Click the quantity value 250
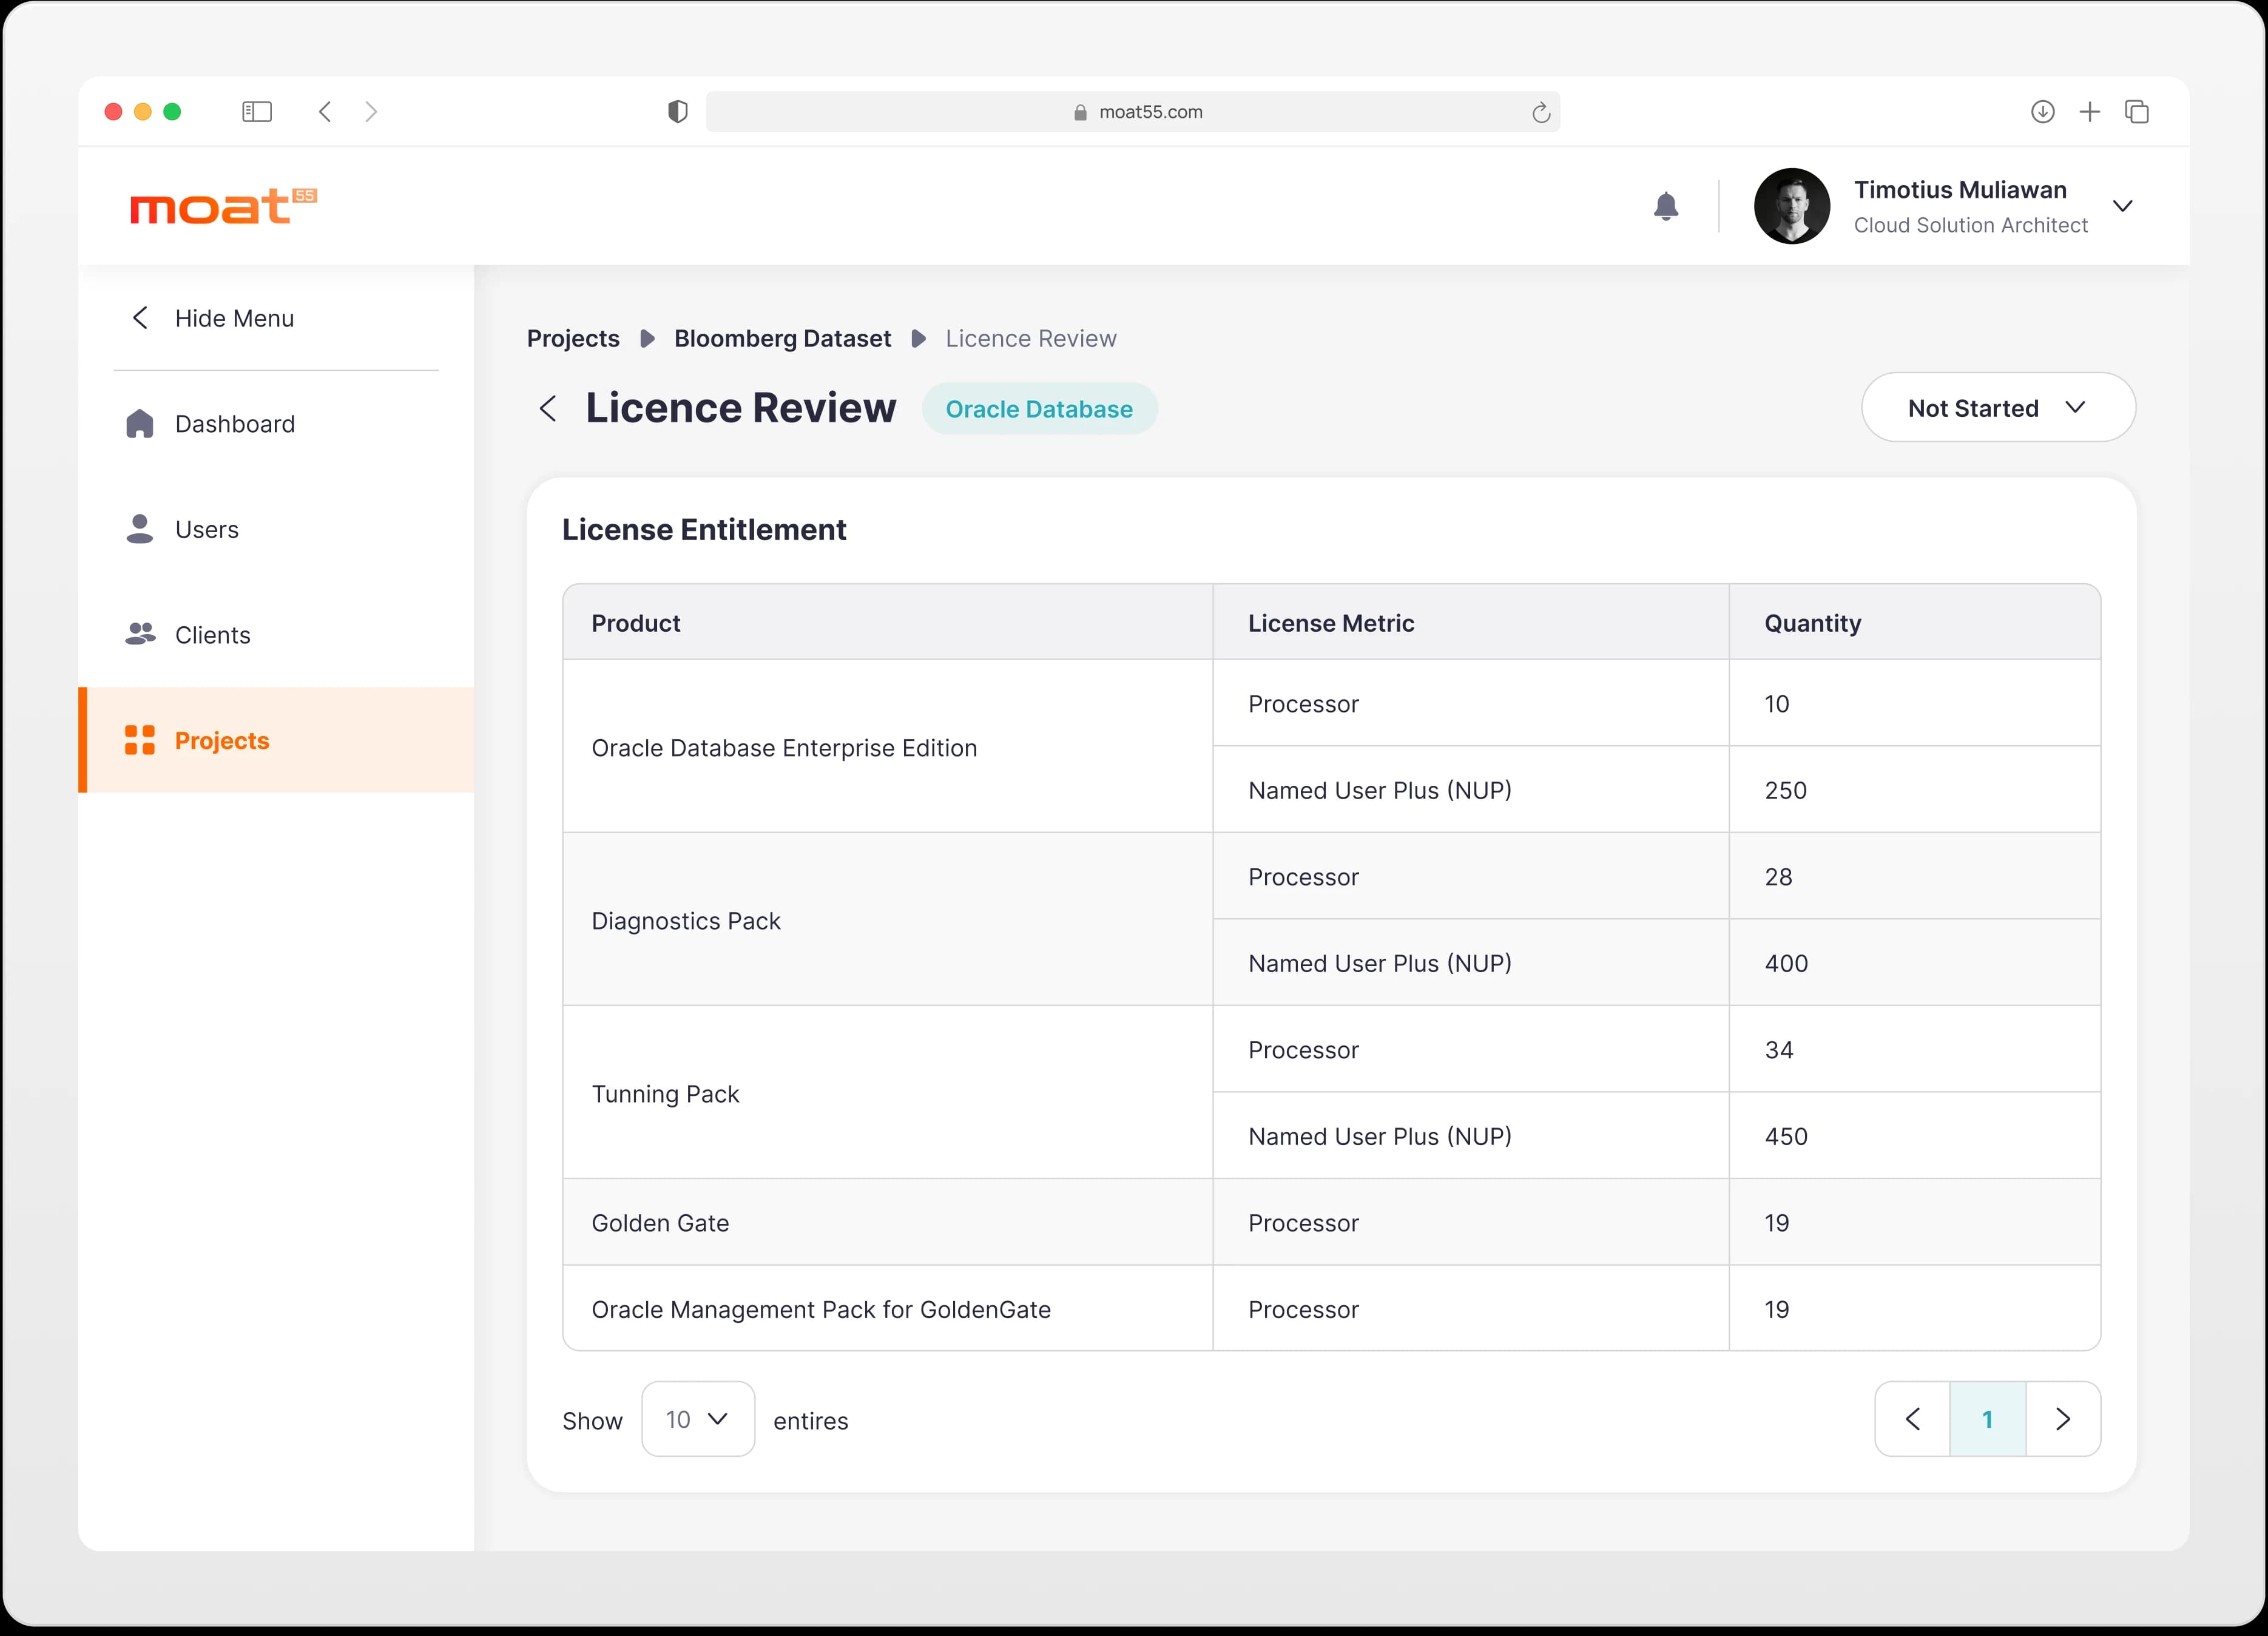 click(1785, 790)
